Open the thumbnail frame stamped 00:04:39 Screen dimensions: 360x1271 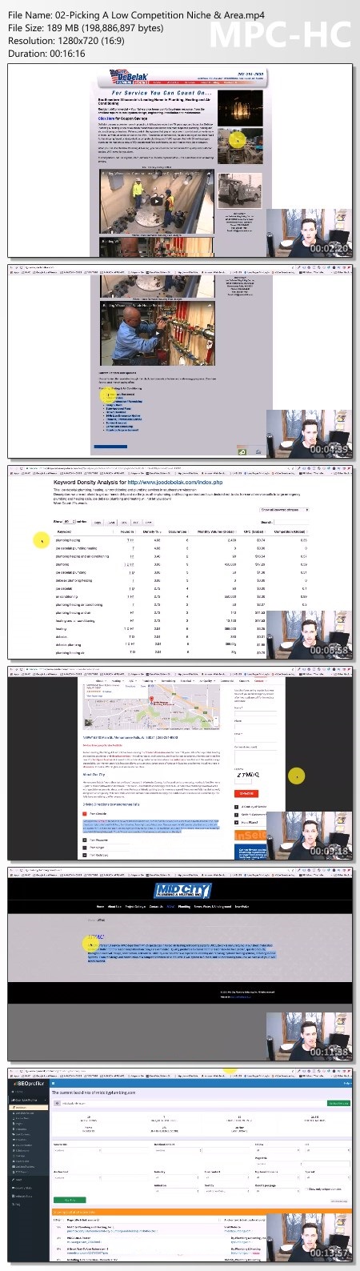click(x=180, y=360)
